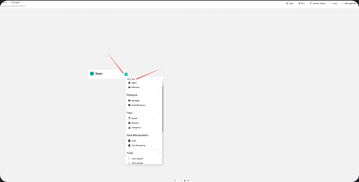The image size is (359, 182).
Task: Go back to Agent breadcrumb
Action: [x=4, y=2]
